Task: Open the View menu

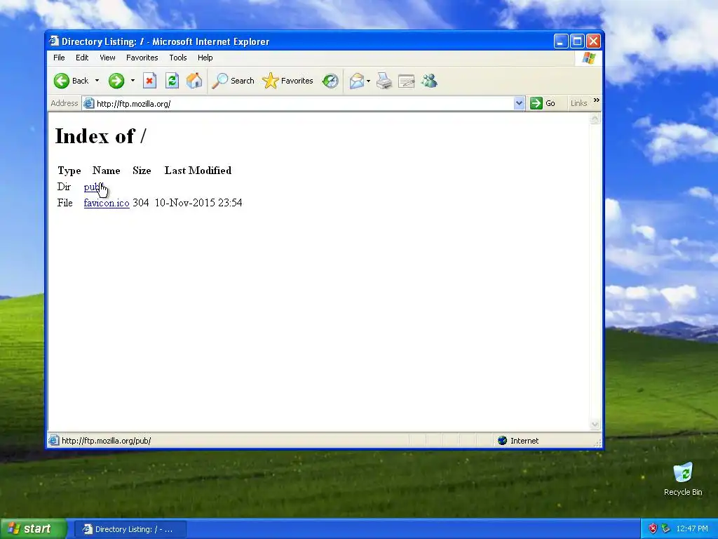Action: (107, 58)
